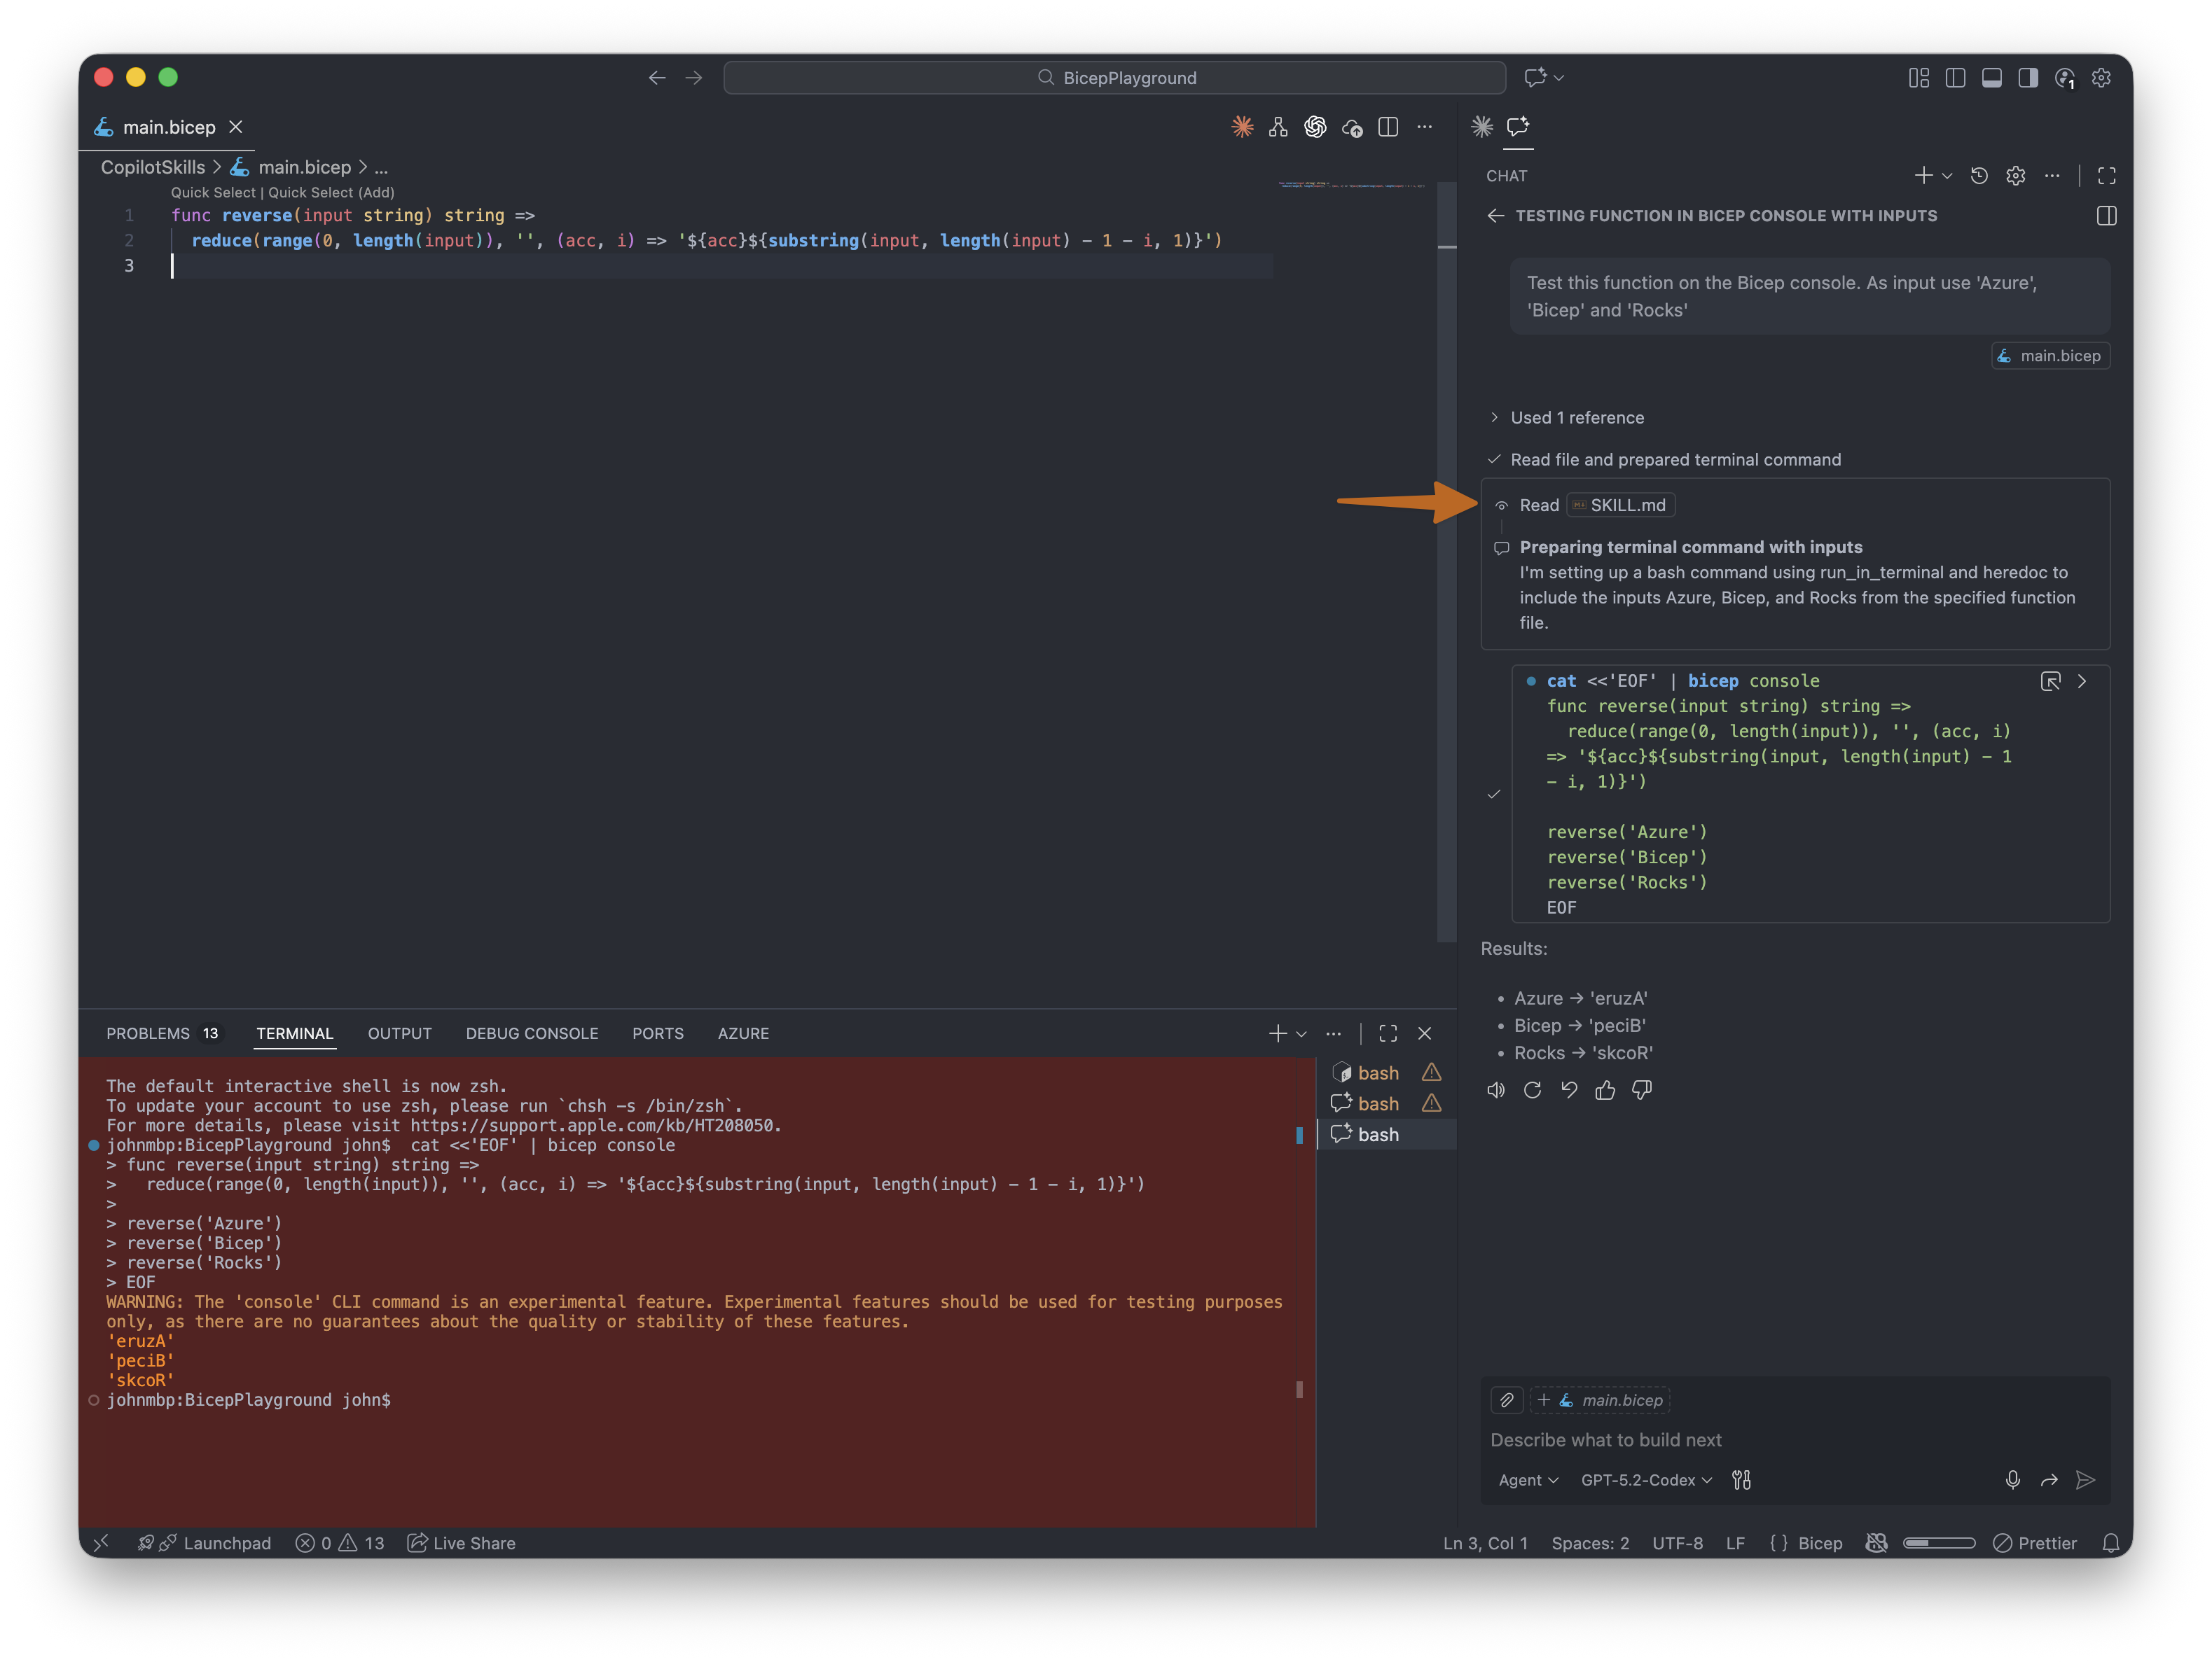Toggle the secondary side bar layout
Viewport: 2212px width, 1662px height.
[2028, 78]
